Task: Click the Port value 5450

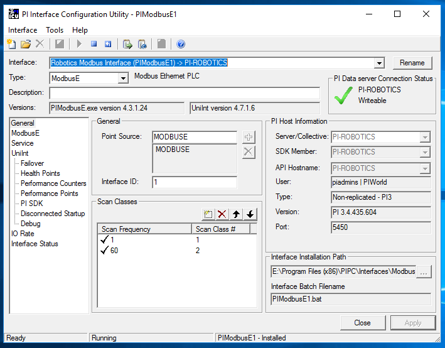Action: [x=381, y=227]
